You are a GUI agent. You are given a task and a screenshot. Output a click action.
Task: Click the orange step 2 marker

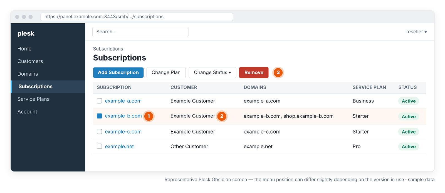(222, 116)
